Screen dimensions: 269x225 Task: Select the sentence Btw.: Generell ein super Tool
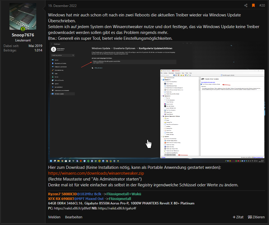click(x=110, y=38)
